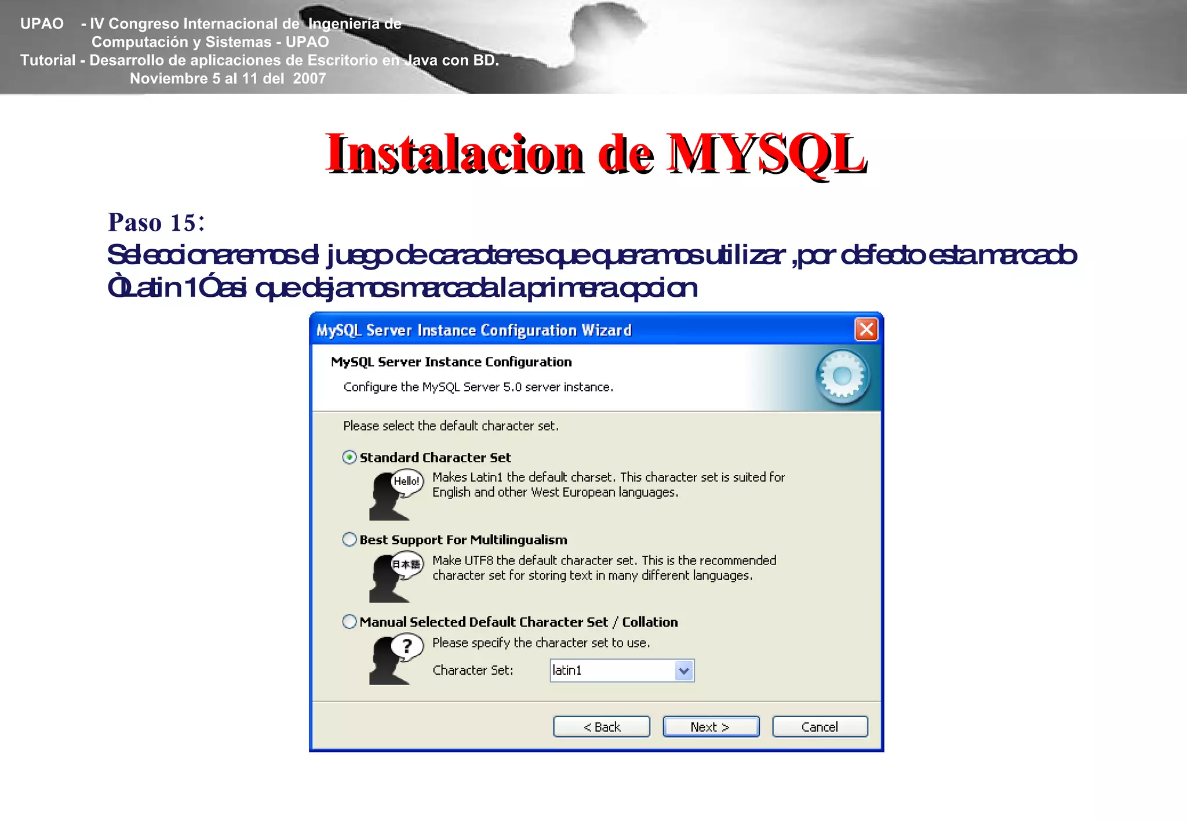Click the 'Noviembre 5 al 11 del 2007' date text
This screenshot has width=1187, height=822.
(228, 79)
